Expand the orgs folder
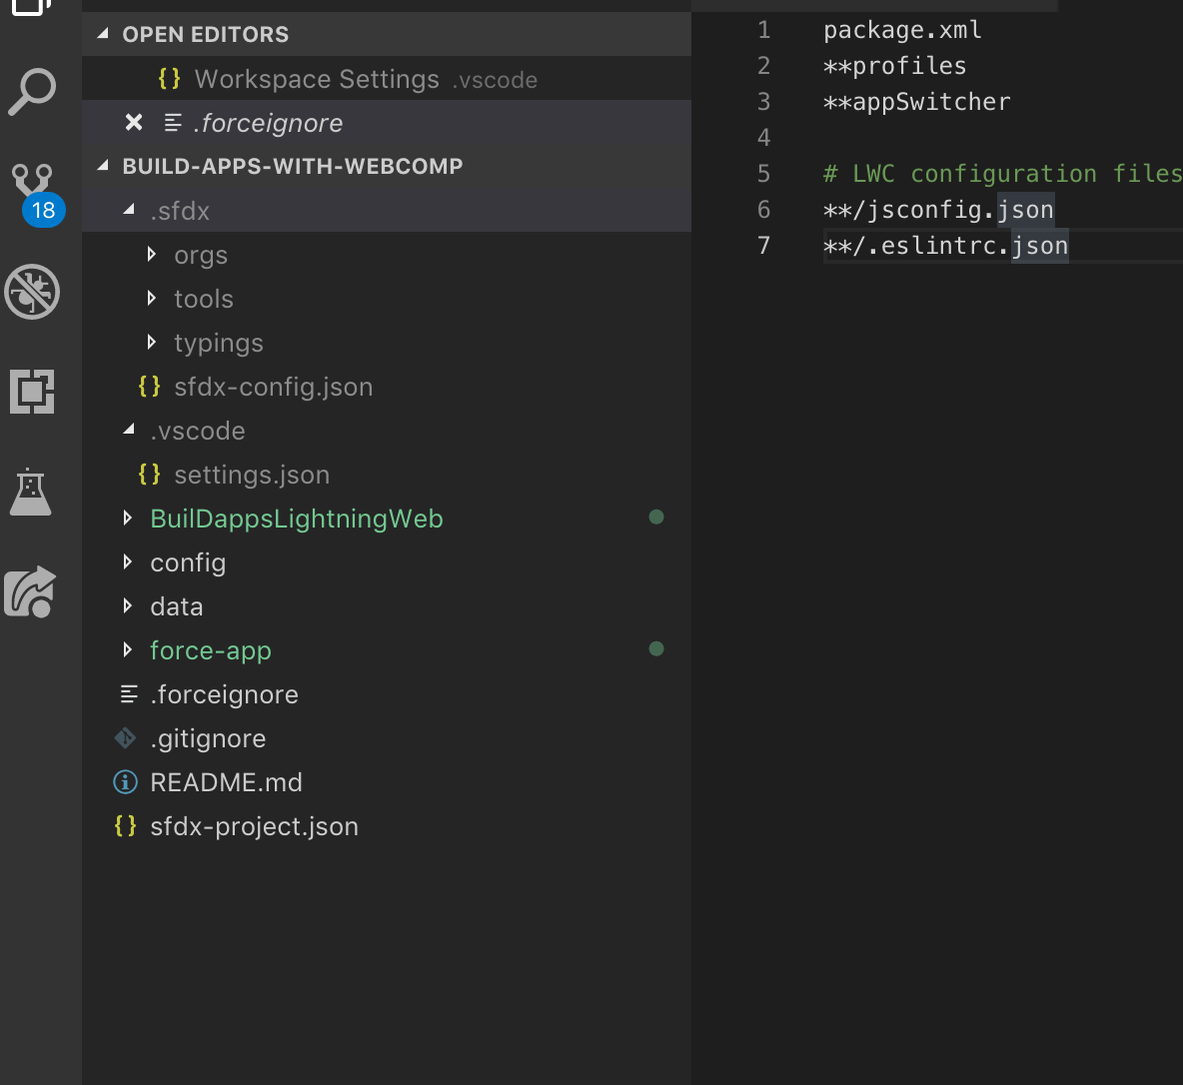The height and width of the screenshot is (1085, 1183). pyautogui.click(x=152, y=255)
